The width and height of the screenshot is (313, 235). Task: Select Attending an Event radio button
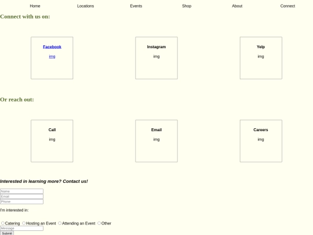click(60, 223)
